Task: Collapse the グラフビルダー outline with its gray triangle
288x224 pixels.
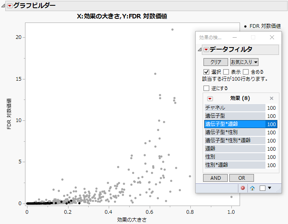Action: coord(3,6)
